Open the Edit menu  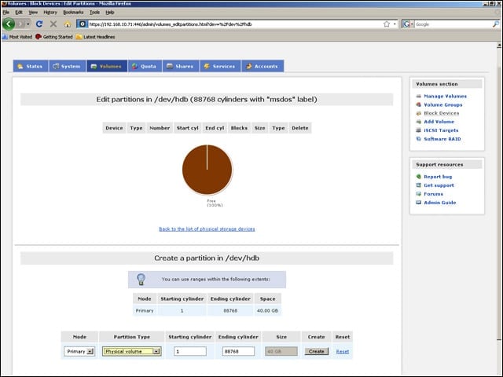click(19, 13)
